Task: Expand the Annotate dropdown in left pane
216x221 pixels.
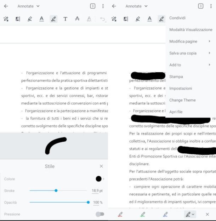Action: [29, 6]
